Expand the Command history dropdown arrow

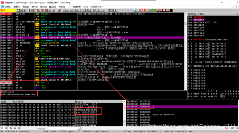click(79, 128)
